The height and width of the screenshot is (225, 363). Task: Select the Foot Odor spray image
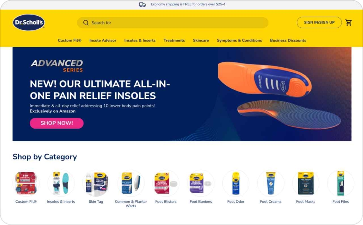(x=236, y=183)
